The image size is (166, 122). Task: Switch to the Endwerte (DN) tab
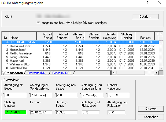pyautogui.click(x=37, y=73)
